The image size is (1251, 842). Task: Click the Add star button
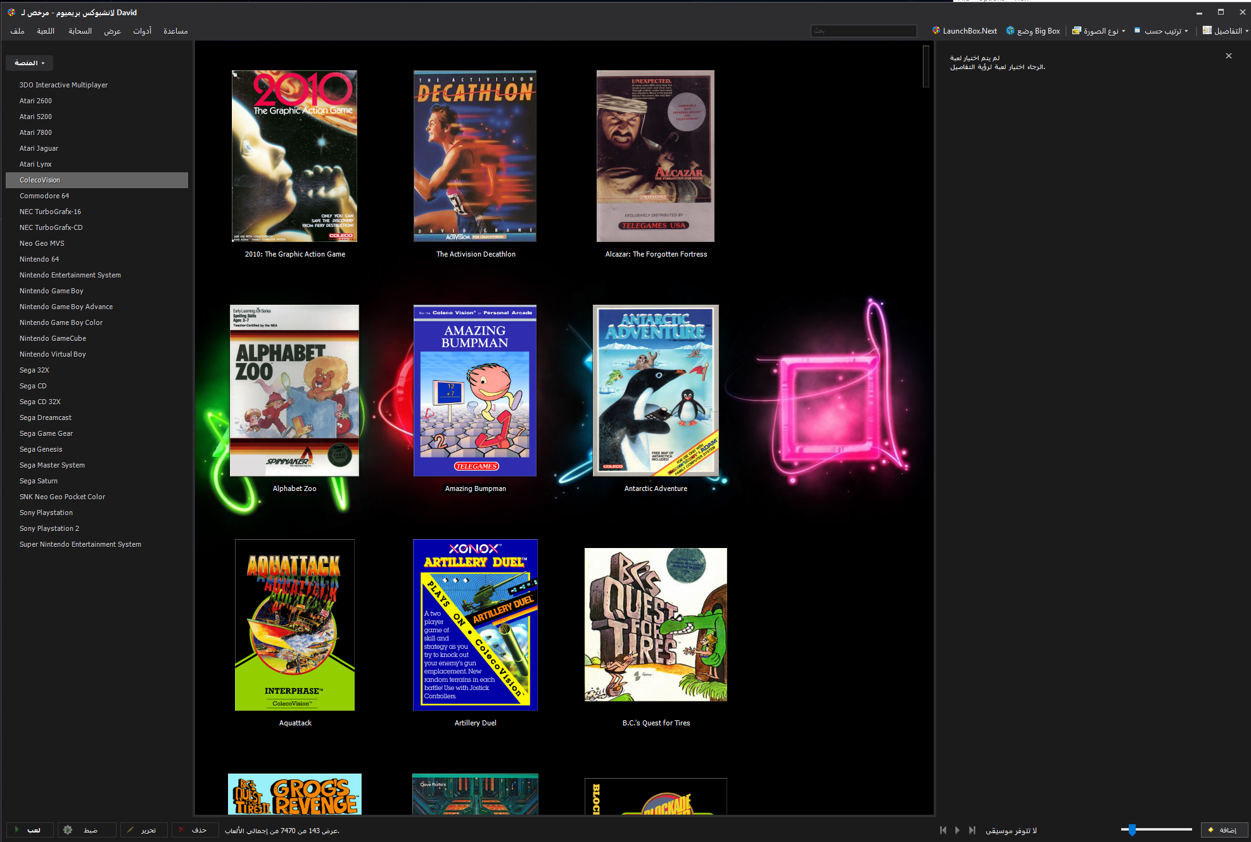[x=1223, y=830]
